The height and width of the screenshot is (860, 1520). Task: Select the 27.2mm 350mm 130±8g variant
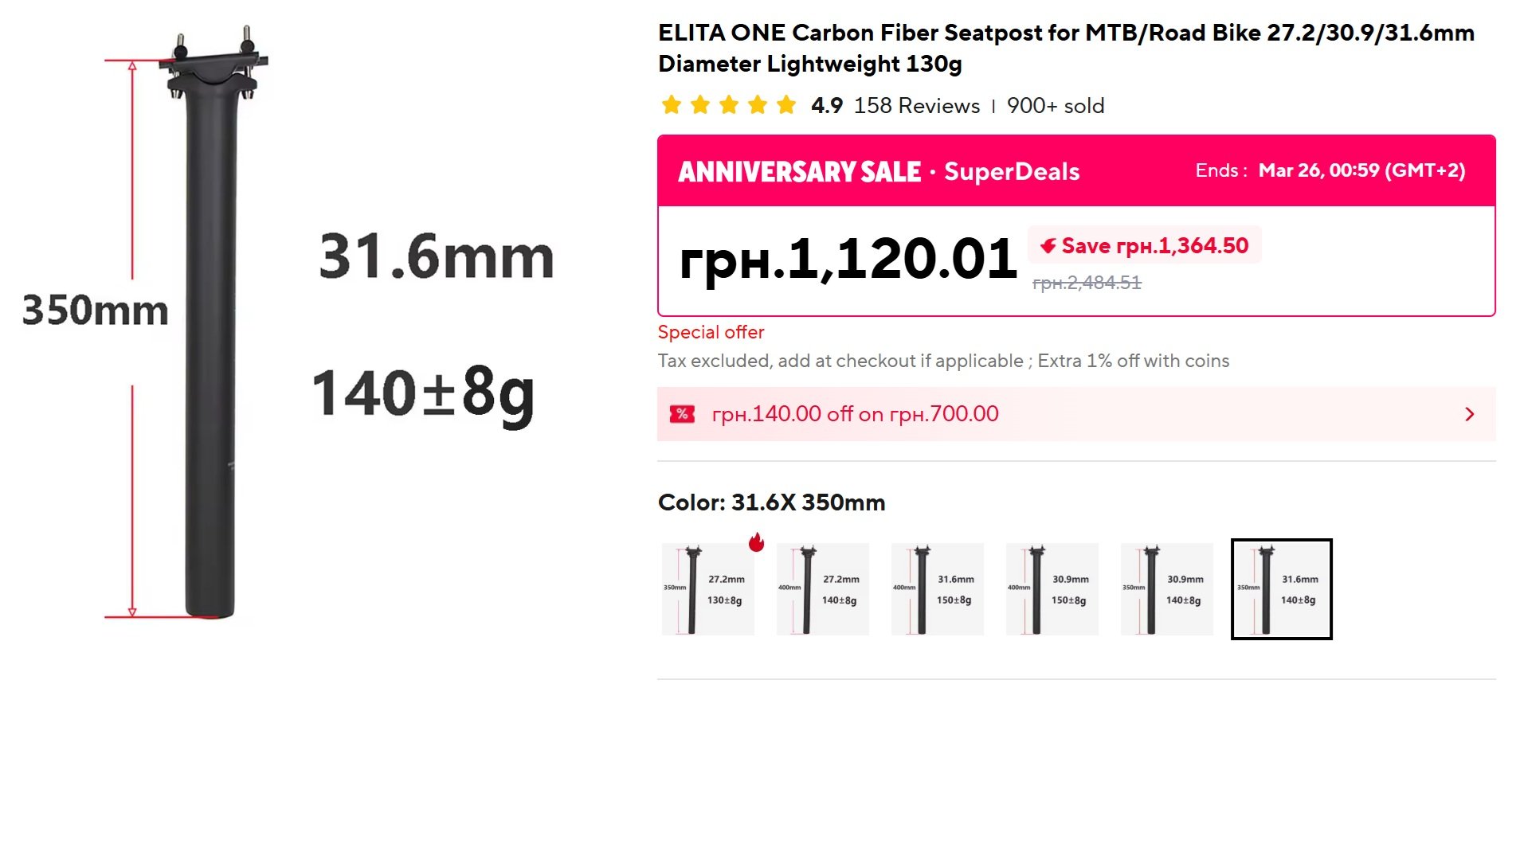[x=707, y=589]
